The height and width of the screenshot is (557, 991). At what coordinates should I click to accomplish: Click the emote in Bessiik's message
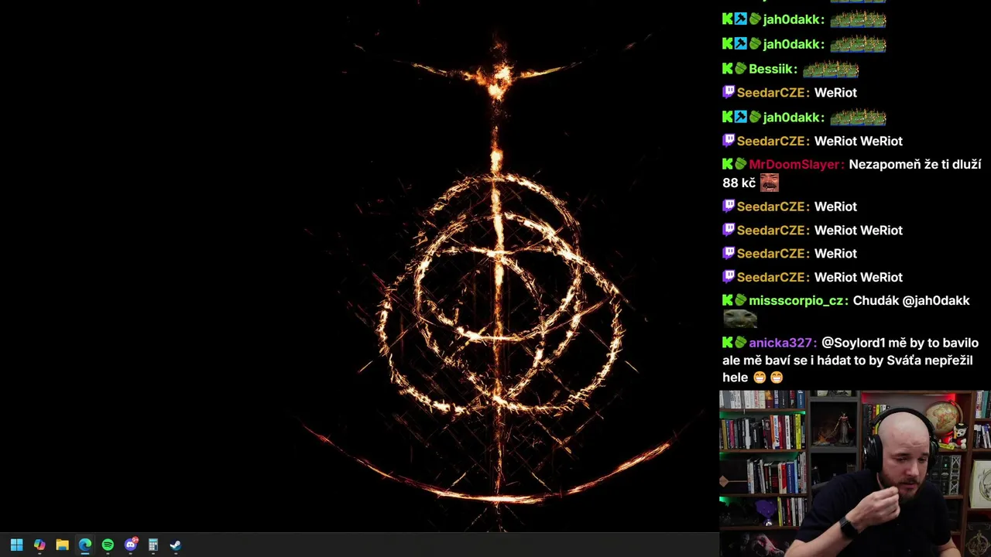tap(831, 70)
